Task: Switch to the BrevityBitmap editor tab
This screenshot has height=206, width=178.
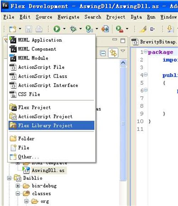Action: (x=155, y=42)
